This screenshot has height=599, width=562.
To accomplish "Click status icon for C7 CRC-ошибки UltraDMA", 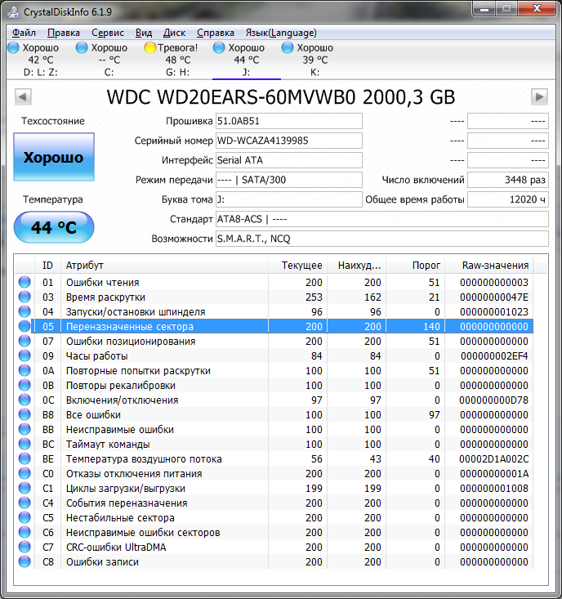I will coord(25,547).
